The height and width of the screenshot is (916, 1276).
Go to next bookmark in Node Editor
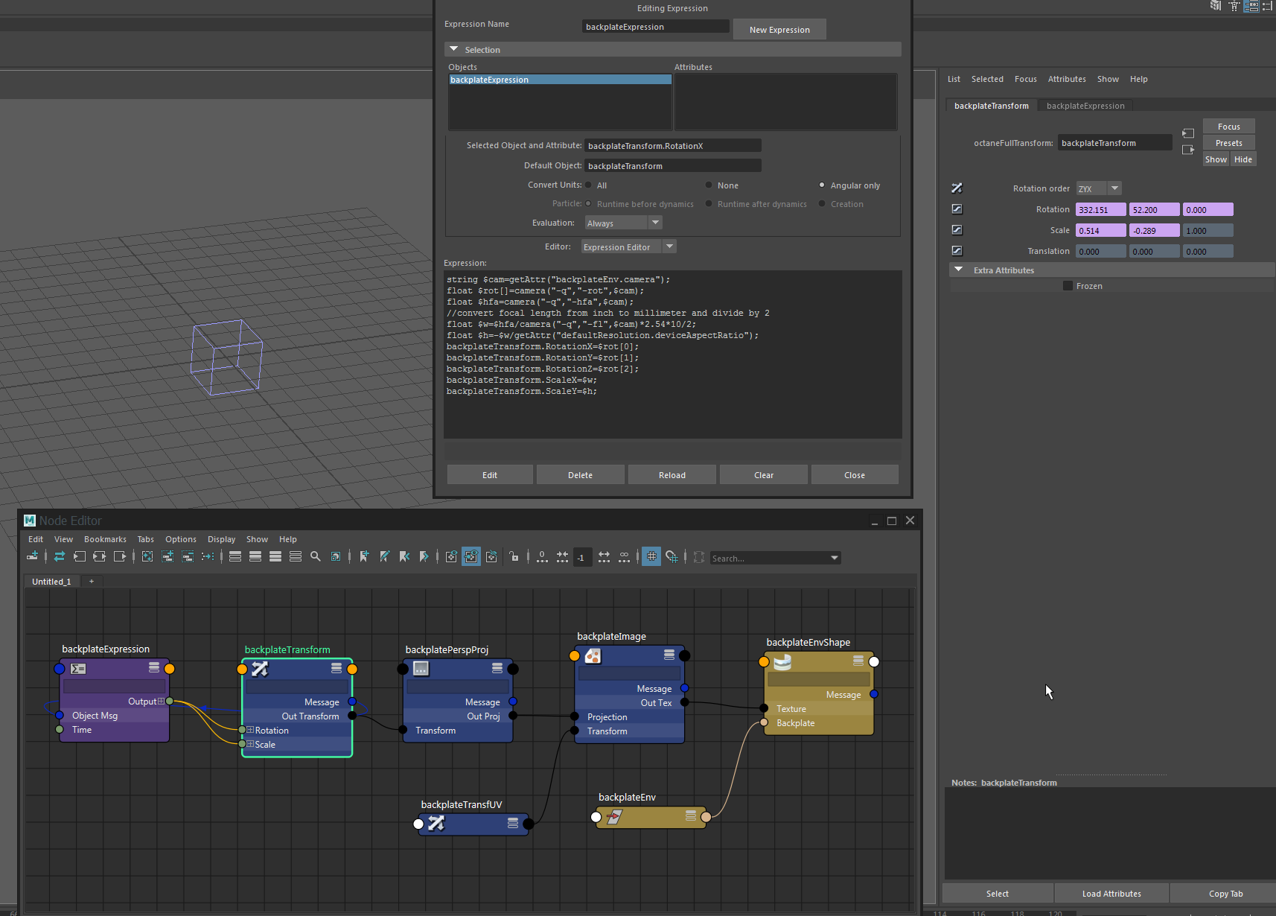[x=424, y=556]
